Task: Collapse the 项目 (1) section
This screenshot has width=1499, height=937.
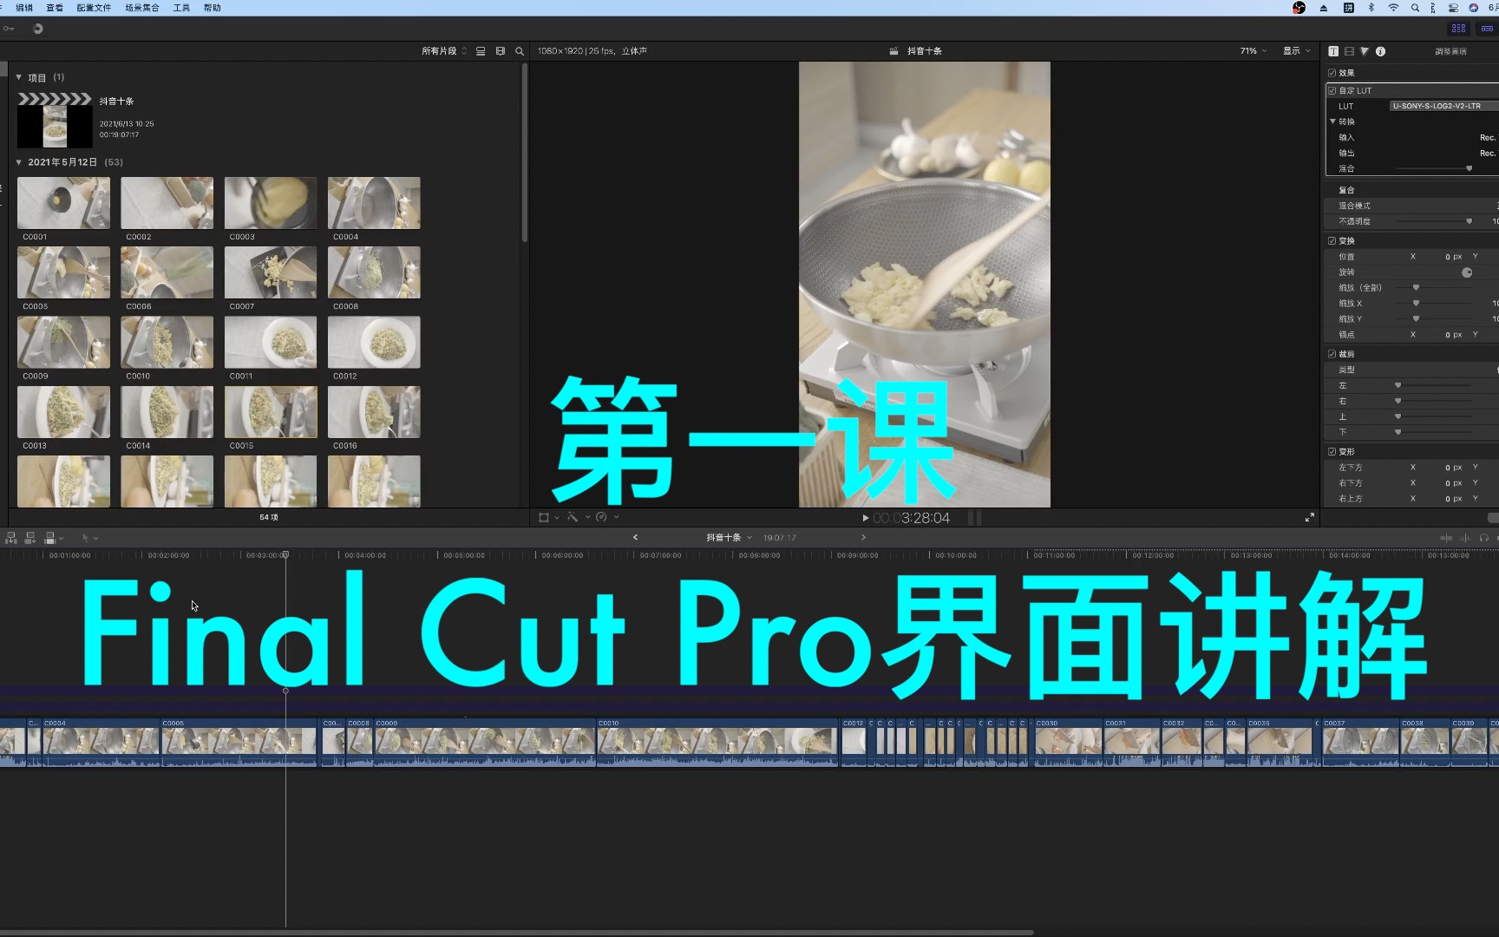Action: [x=19, y=77]
